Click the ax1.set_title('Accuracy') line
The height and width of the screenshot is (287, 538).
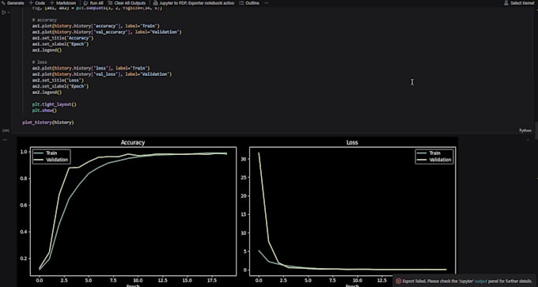coord(63,38)
